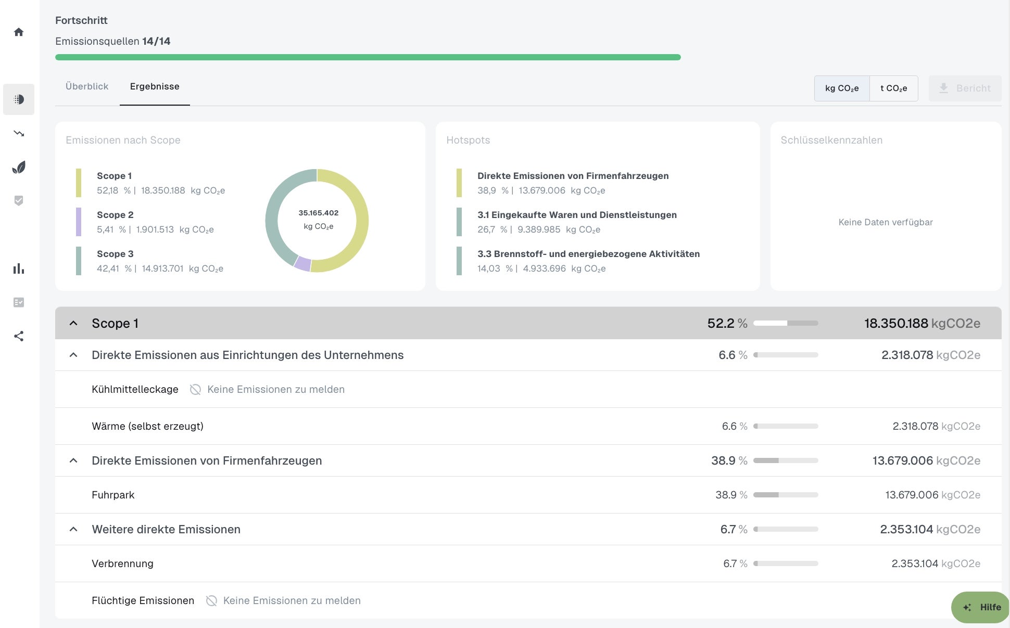Switch units to kg CO₂e
Image resolution: width=1010 pixels, height=628 pixels.
click(x=841, y=88)
